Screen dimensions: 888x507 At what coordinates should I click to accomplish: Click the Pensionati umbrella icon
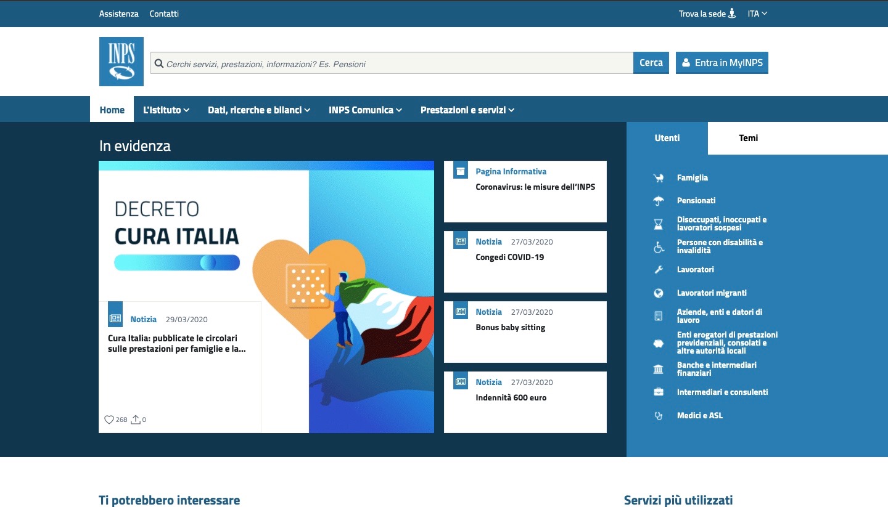pos(659,201)
